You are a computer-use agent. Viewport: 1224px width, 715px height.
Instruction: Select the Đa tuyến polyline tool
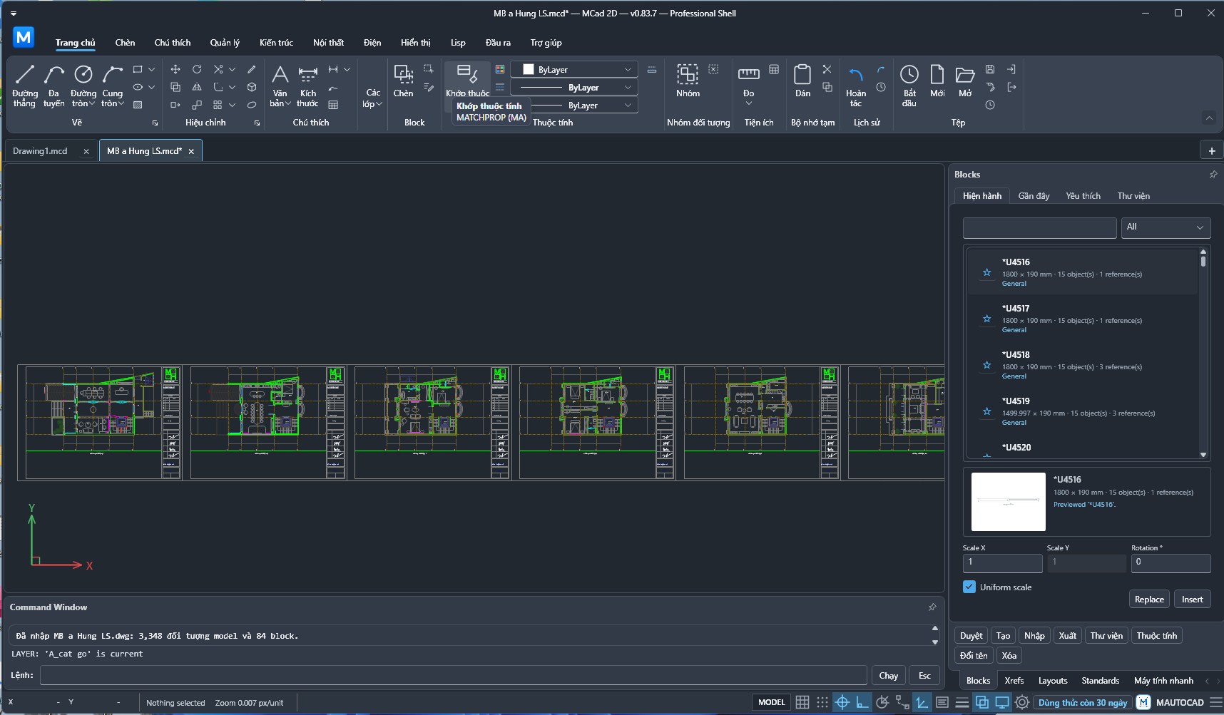point(54,86)
